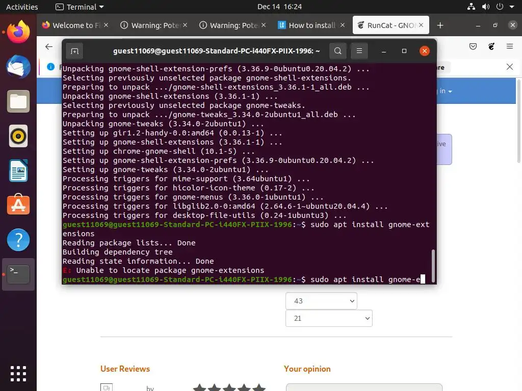The image size is (522, 391).
Task: Open Activities overview
Action: [x=22, y=7]
